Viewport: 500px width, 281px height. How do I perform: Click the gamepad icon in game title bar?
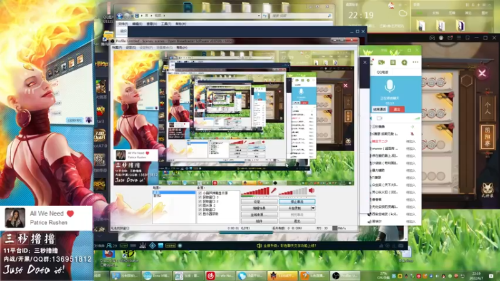point(432,37)
